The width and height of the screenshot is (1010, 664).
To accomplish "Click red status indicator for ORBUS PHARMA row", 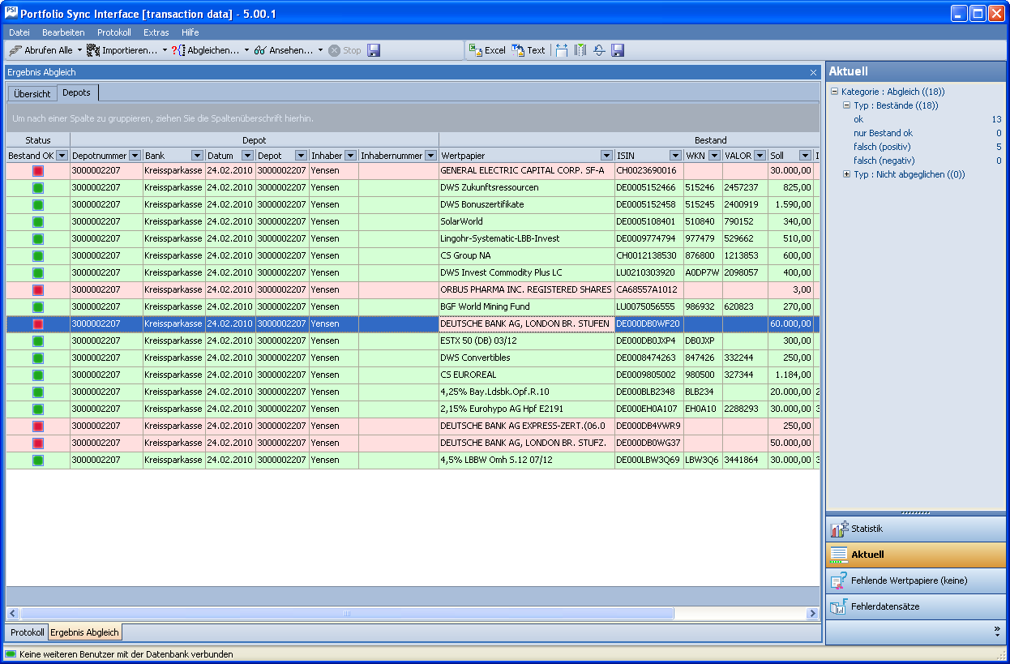I will pos(38,289).
